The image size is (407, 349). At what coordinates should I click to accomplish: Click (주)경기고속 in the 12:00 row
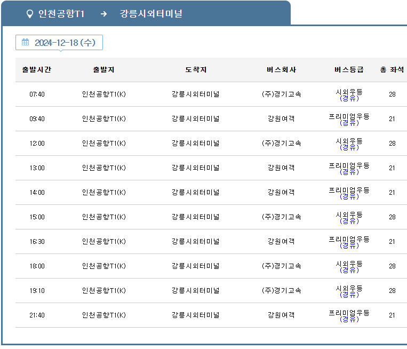(281, 143)
